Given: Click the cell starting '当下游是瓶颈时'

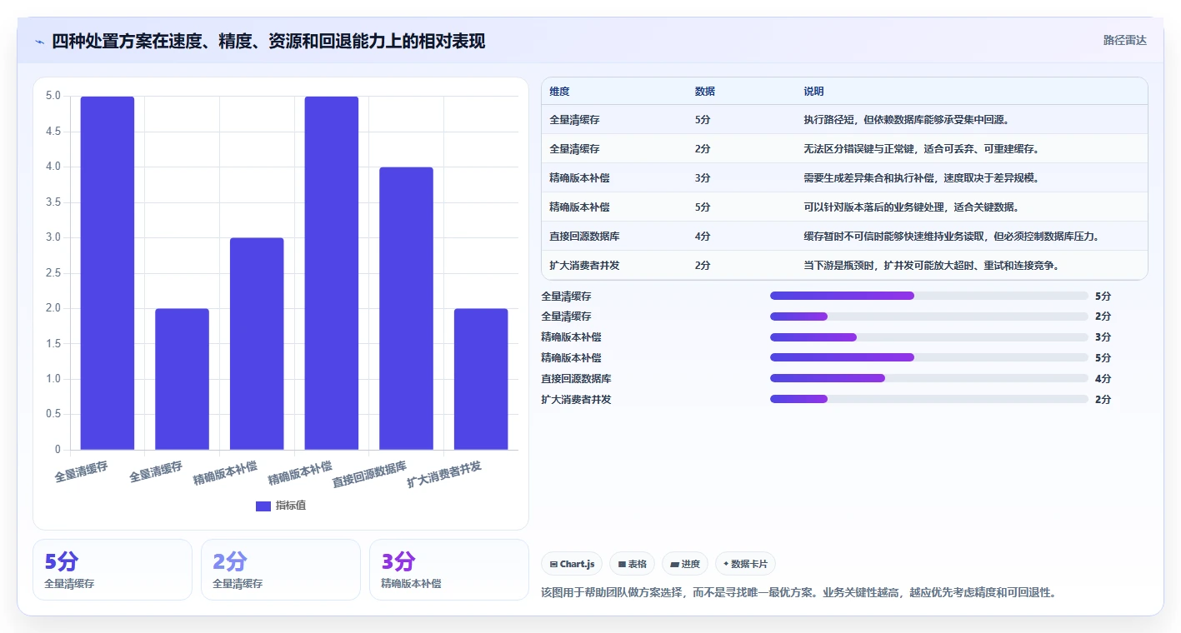Looking at the screenshot, I should (x=931, y=266).
